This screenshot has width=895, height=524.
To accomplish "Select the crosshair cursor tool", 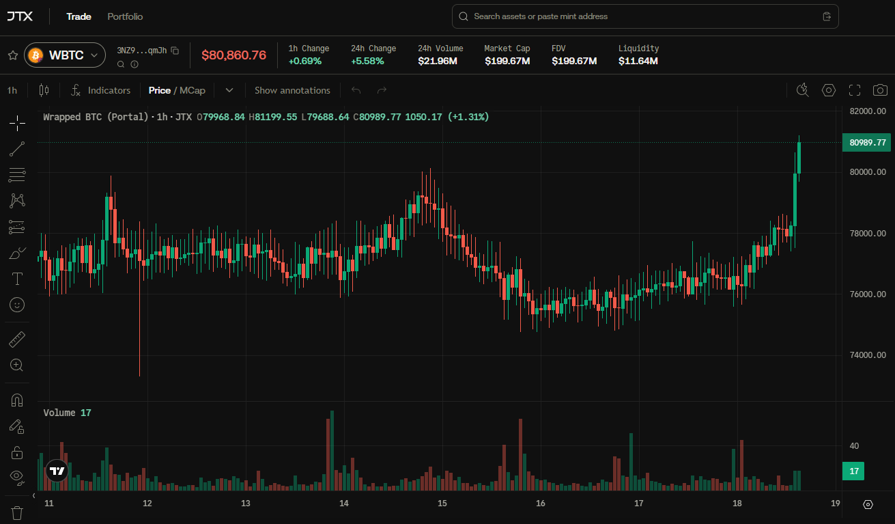I will [x=17, y=123].
